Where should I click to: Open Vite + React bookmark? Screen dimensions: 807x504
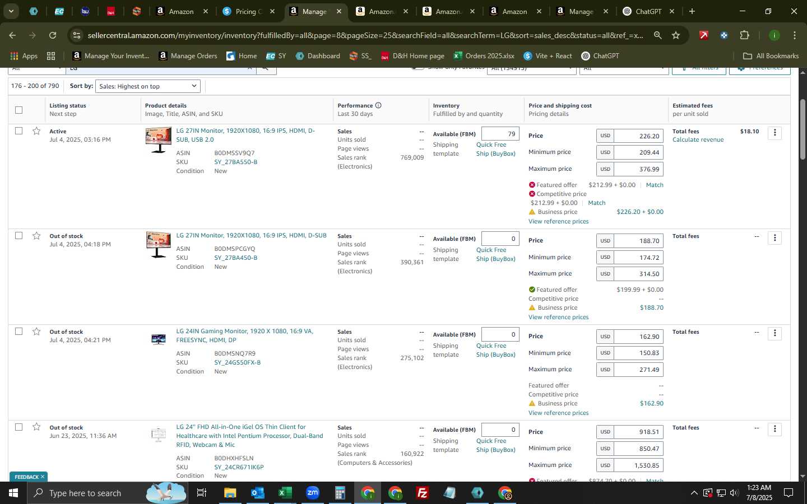point(548,56)
